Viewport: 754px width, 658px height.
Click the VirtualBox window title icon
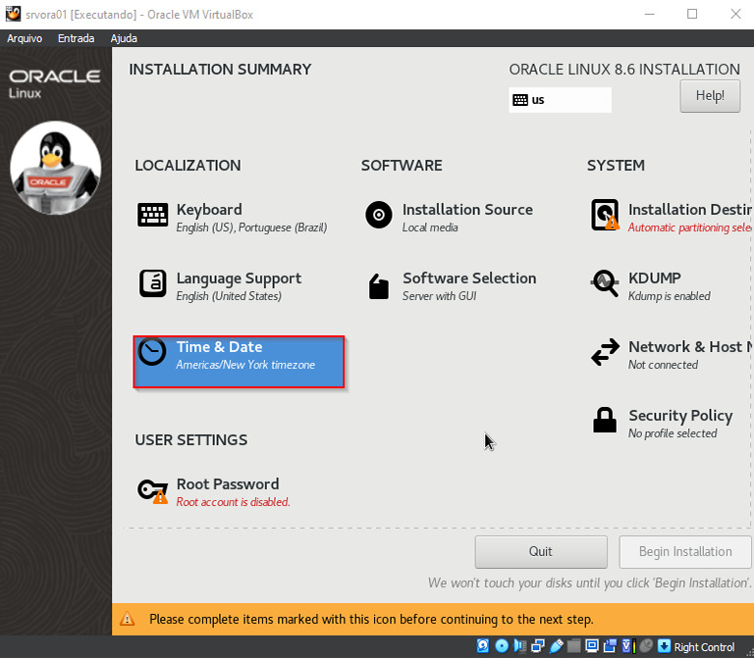click(13, 14)
